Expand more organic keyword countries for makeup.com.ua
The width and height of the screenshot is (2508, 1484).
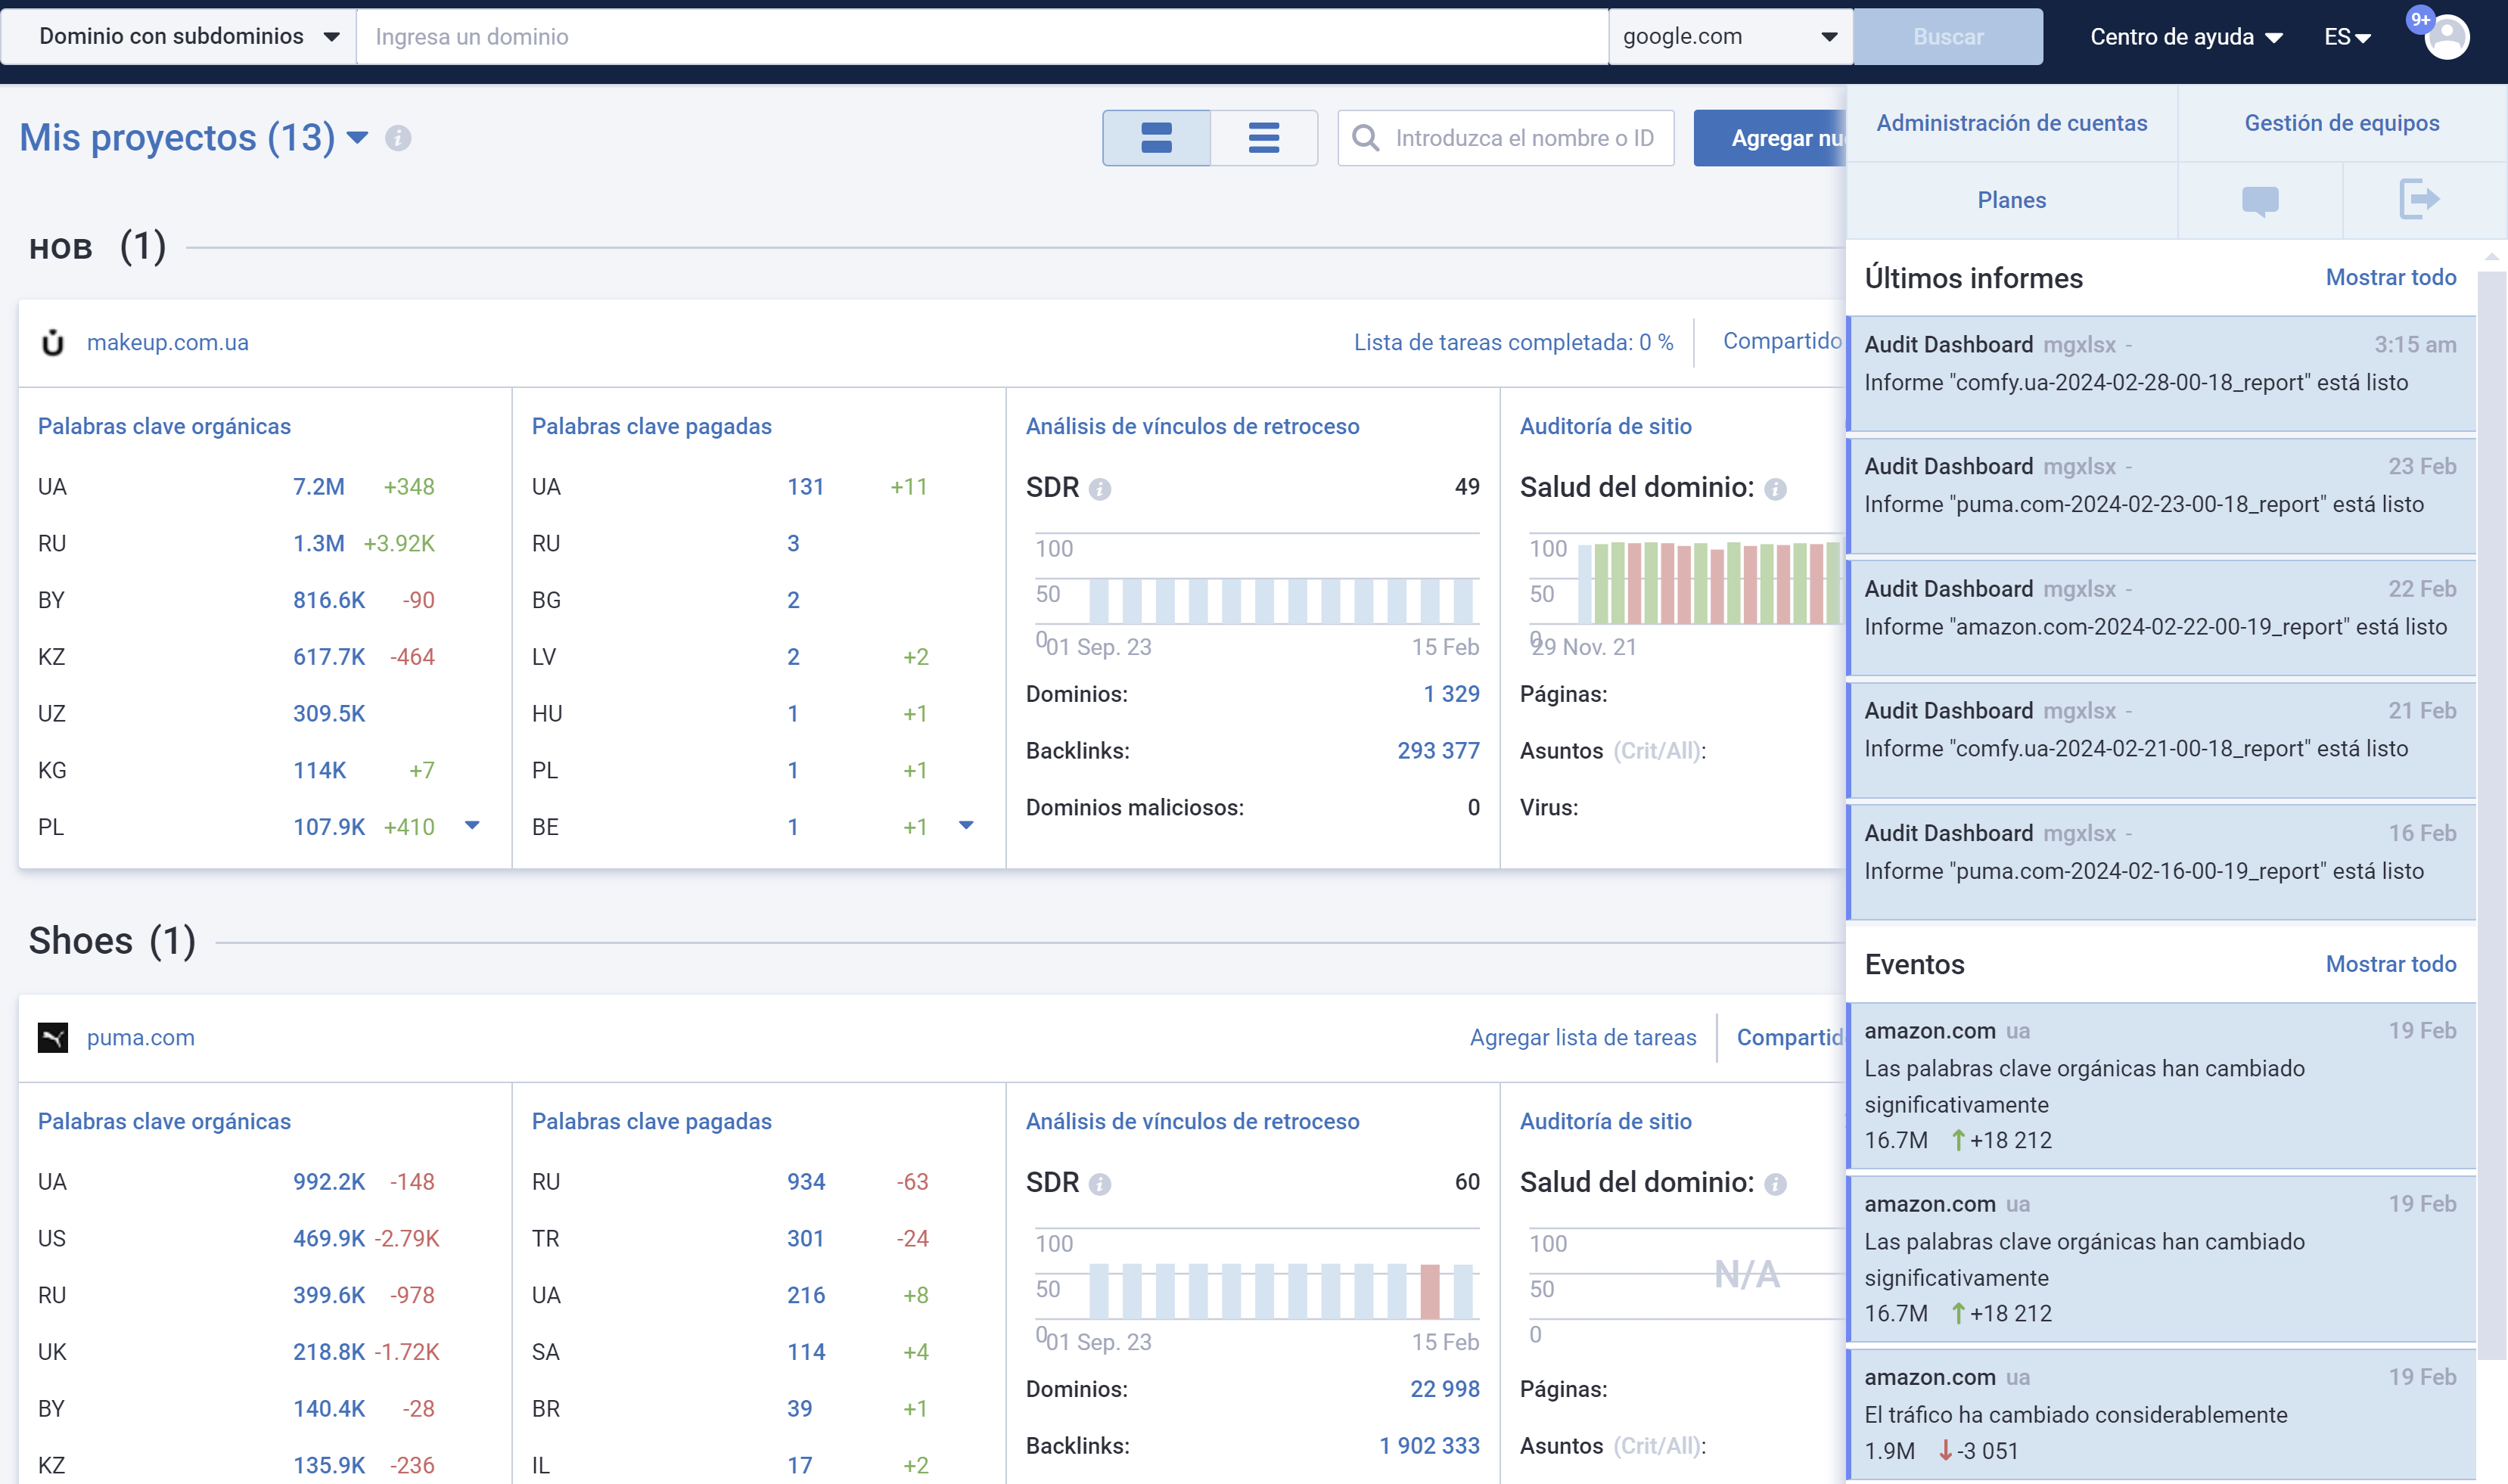pyautogui.click(x=472, y=826)
